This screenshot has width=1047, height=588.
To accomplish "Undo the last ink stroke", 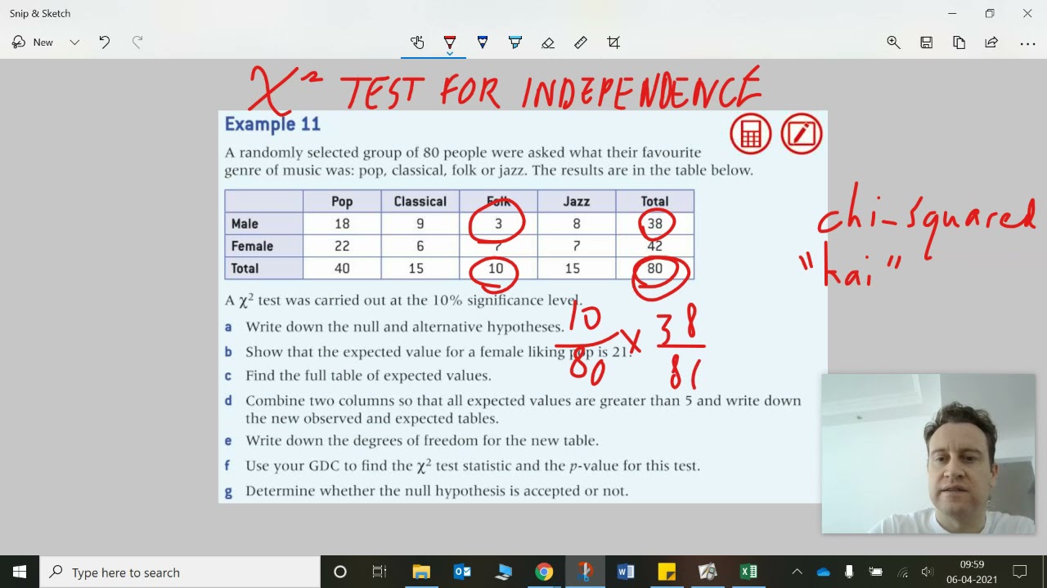I will (105, 42).
